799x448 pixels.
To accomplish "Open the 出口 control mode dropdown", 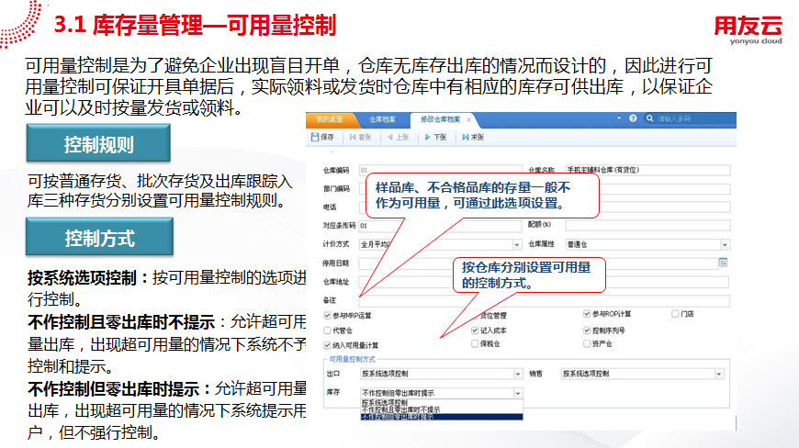I will (518, 374).
